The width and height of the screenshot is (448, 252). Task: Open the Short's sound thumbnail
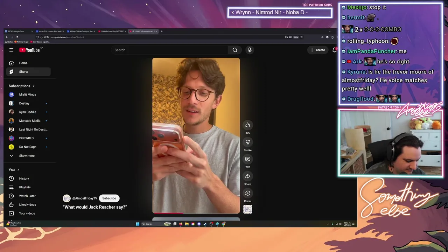247,209
